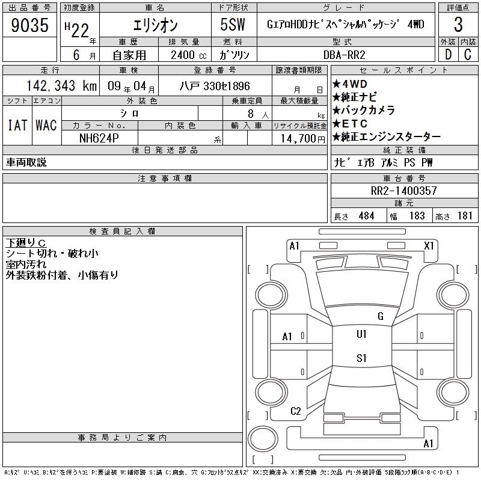Click the first registration year H22
The height and width of the screenshot is (481, 481).
coord(77,30)
